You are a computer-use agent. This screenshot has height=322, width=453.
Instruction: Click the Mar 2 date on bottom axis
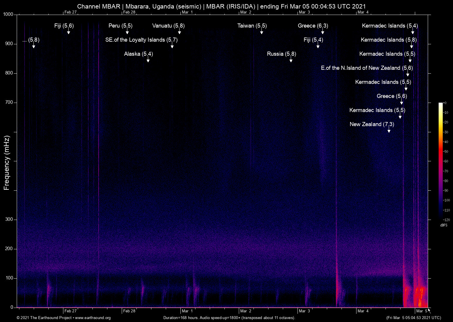click(246, 311)
